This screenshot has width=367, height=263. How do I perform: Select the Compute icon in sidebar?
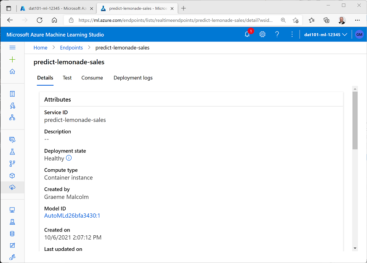point(12,209)
